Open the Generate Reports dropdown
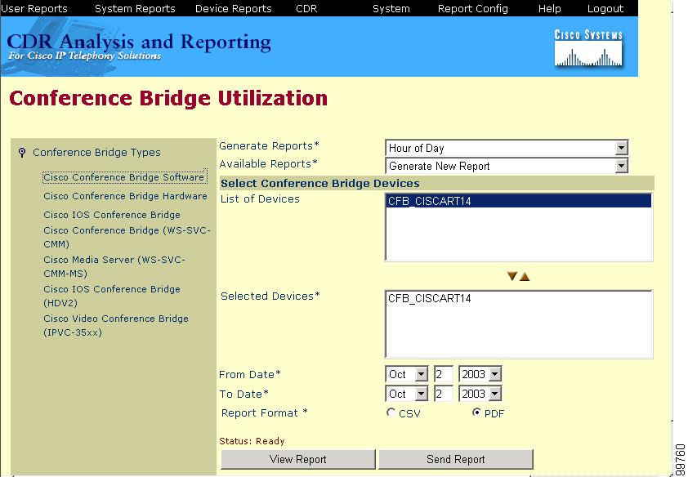This screenshot has width=688, height=477. click(x=507, y=148)
